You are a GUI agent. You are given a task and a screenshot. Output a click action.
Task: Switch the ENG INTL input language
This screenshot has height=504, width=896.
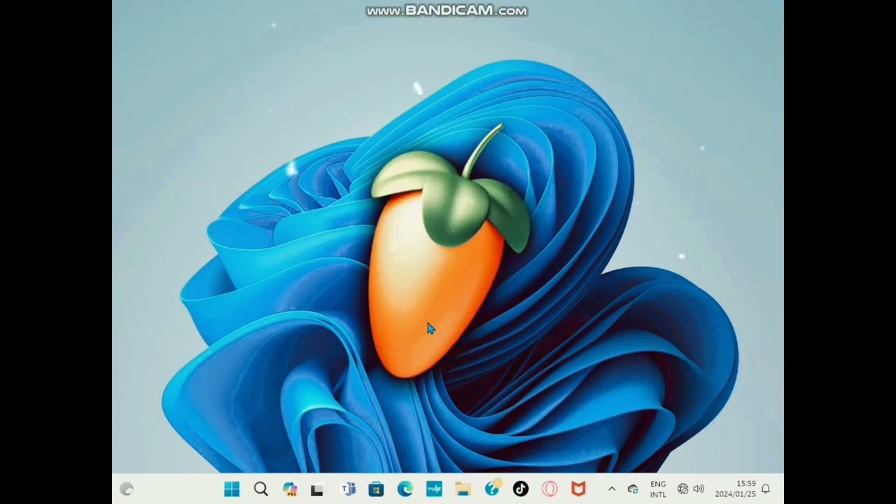point(658,489)
